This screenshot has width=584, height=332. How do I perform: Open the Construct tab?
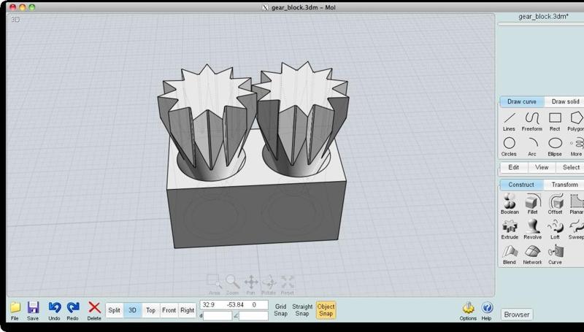coord(521,185)
